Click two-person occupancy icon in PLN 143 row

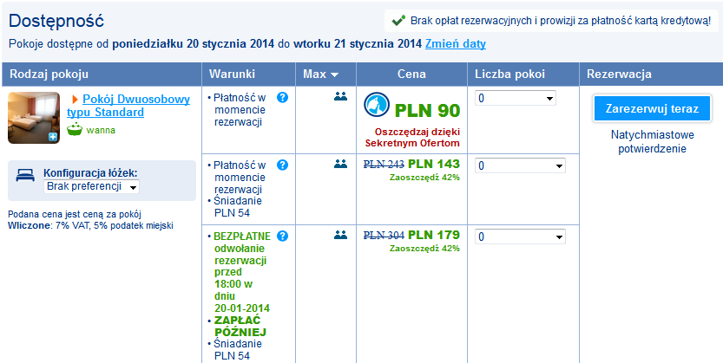[x=340, y=164]
